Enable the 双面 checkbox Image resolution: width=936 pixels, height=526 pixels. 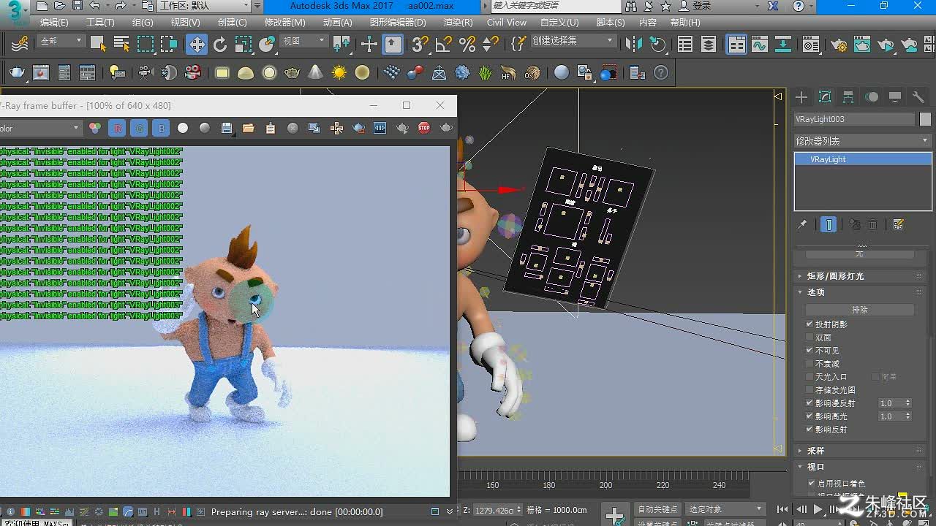pos(809,338)
